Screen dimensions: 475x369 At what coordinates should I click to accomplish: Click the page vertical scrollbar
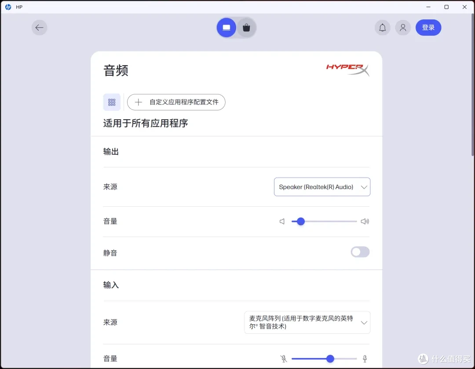click(x=472, y=85)
